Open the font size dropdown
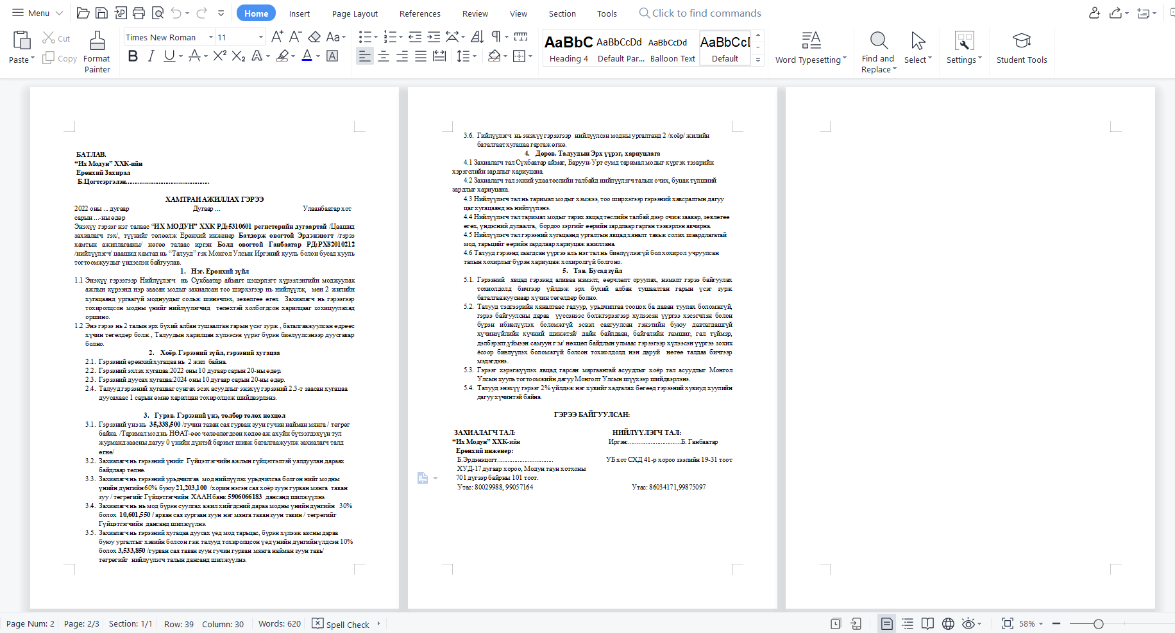Screen dimensions: 1175x633 click(x=260, y=37)
